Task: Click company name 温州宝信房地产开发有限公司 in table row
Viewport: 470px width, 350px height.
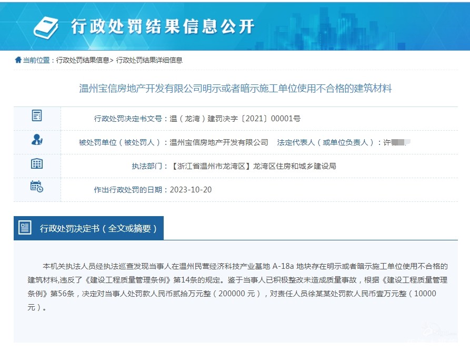Action: tap(219, 142)
